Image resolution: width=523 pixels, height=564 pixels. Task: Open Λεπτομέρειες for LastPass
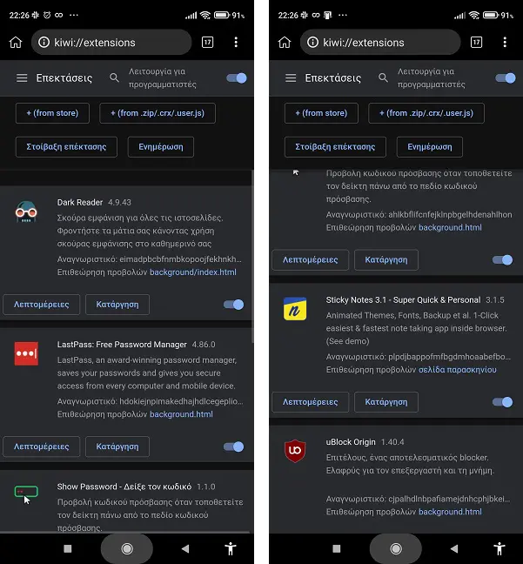tap(42, 446)
